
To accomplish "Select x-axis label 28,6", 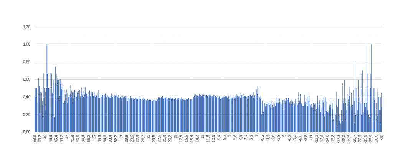I will point(132,138).
